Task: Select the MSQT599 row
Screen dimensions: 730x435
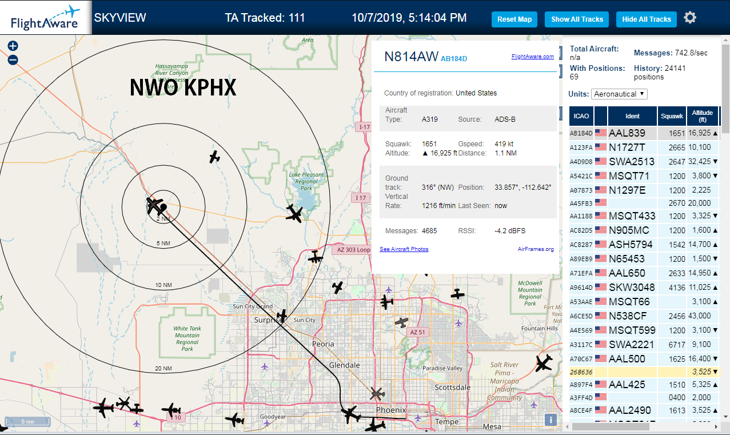Action: point(644,330)
